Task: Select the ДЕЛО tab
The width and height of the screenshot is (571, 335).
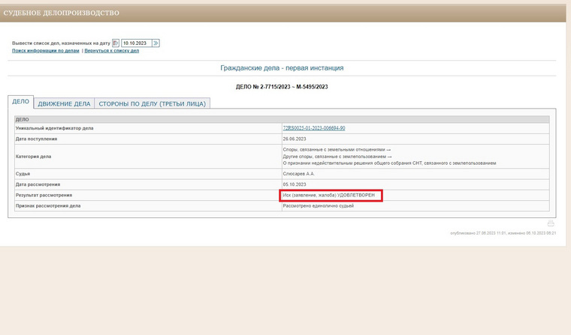Action: pos(21,102)
